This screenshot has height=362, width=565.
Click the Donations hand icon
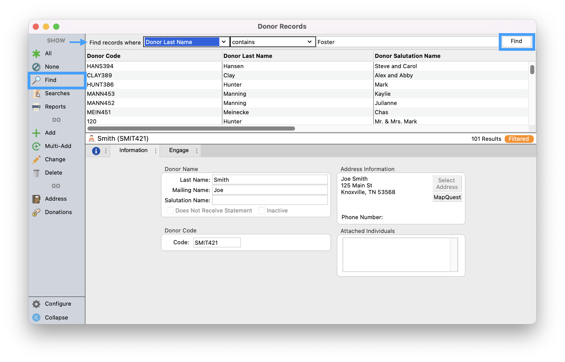point(36,212)
